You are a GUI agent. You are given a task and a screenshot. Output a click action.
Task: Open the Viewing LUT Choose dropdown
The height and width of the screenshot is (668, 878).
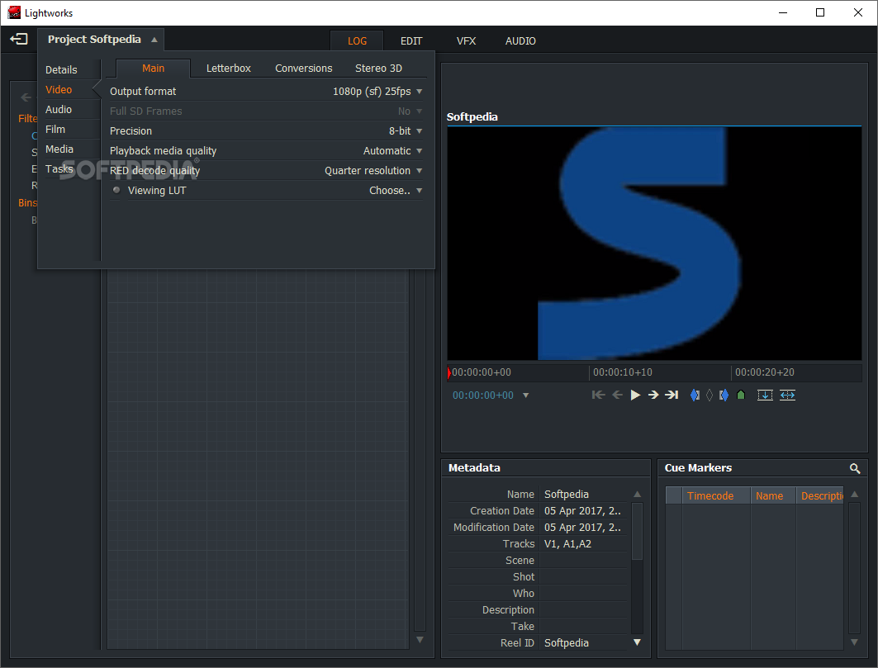[x=419, y=191]
